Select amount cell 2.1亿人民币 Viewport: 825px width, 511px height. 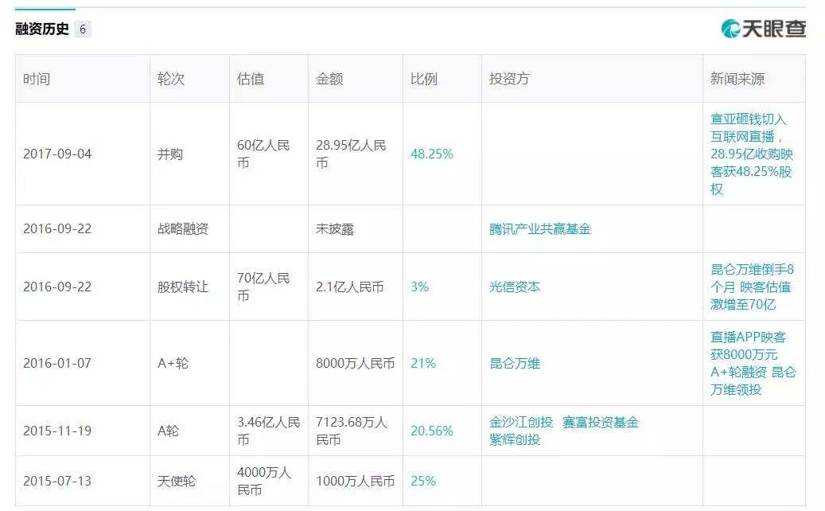point(350,287)
